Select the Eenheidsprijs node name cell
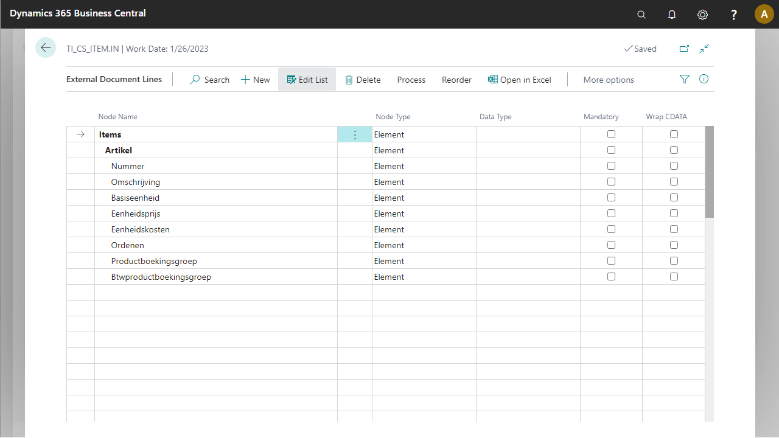This screenshot has height=438, width=779. click(216, 214)
